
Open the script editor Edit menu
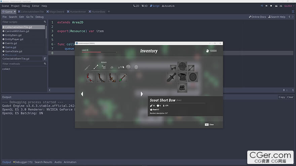click(x=22, y=17)
